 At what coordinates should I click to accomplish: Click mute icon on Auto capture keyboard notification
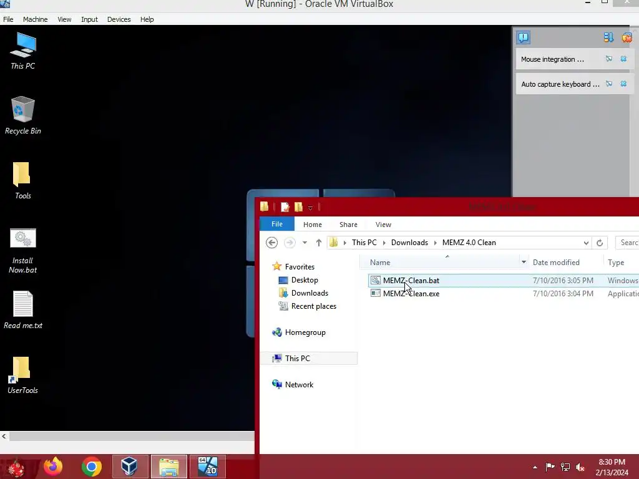pos(609,84)
